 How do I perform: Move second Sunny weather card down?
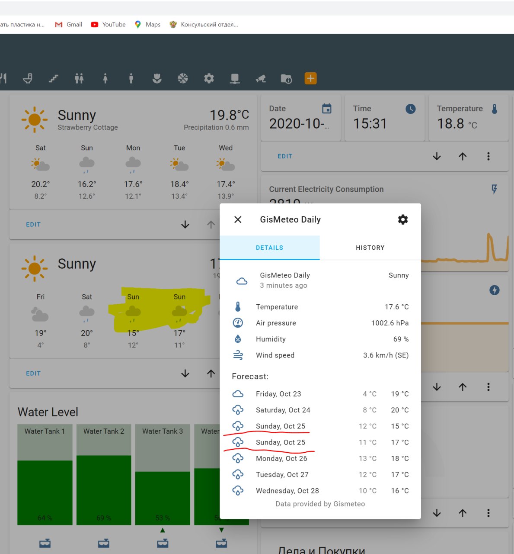coord(185,374)
